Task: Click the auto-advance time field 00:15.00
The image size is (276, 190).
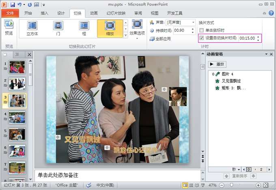Action: [x=247, y=38]
